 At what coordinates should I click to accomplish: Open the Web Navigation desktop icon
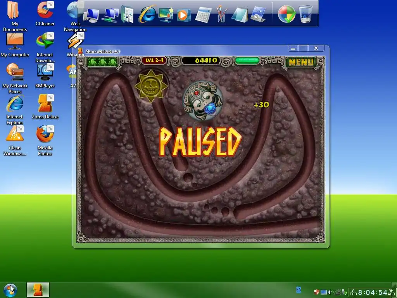coord(75,16)
